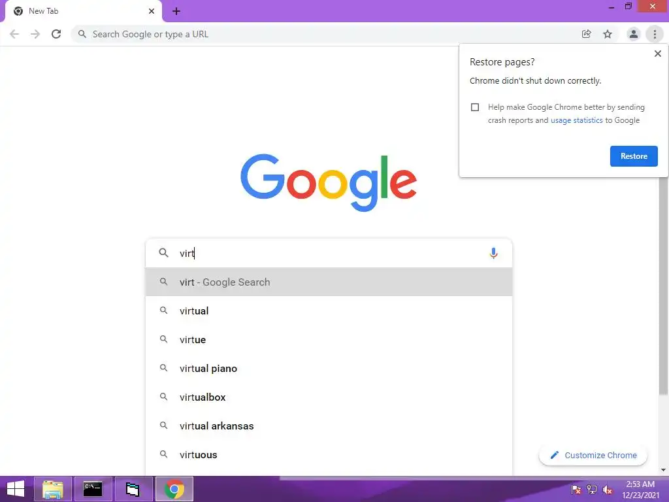Select the 'virtual piano' suggestion
669x502 pixels.
pos(329,369)
